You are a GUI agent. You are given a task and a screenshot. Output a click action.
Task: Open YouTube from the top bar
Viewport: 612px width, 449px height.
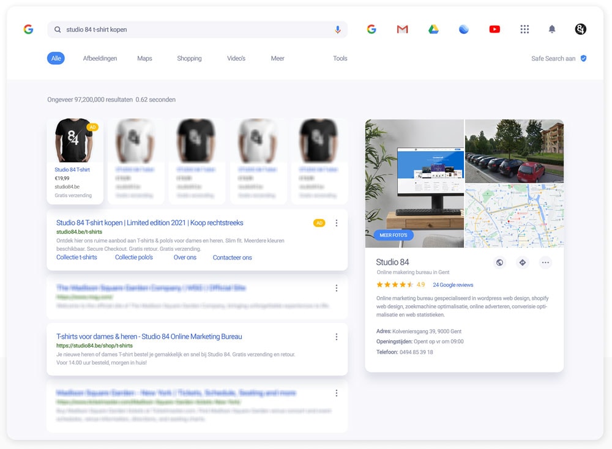click(x=494, y=29)
